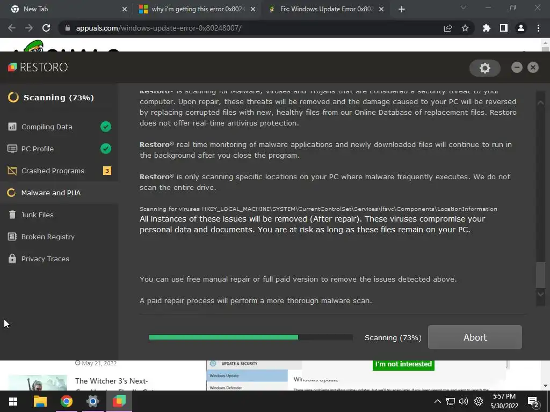Open Restoro settings gear

[x=485, y=68]
